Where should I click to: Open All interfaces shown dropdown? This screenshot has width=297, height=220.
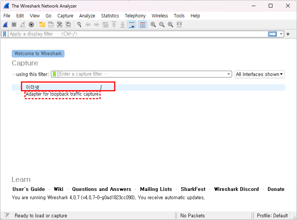tap(260, 74)
